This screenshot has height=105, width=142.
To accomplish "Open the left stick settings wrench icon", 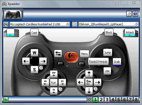I will click(60, 89).
